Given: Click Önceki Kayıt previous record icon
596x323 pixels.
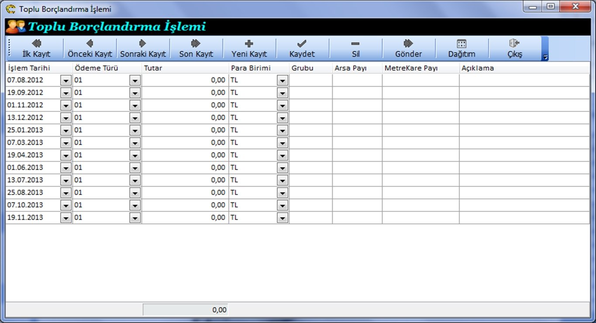Looking at the screenshot, I should 90,44.
